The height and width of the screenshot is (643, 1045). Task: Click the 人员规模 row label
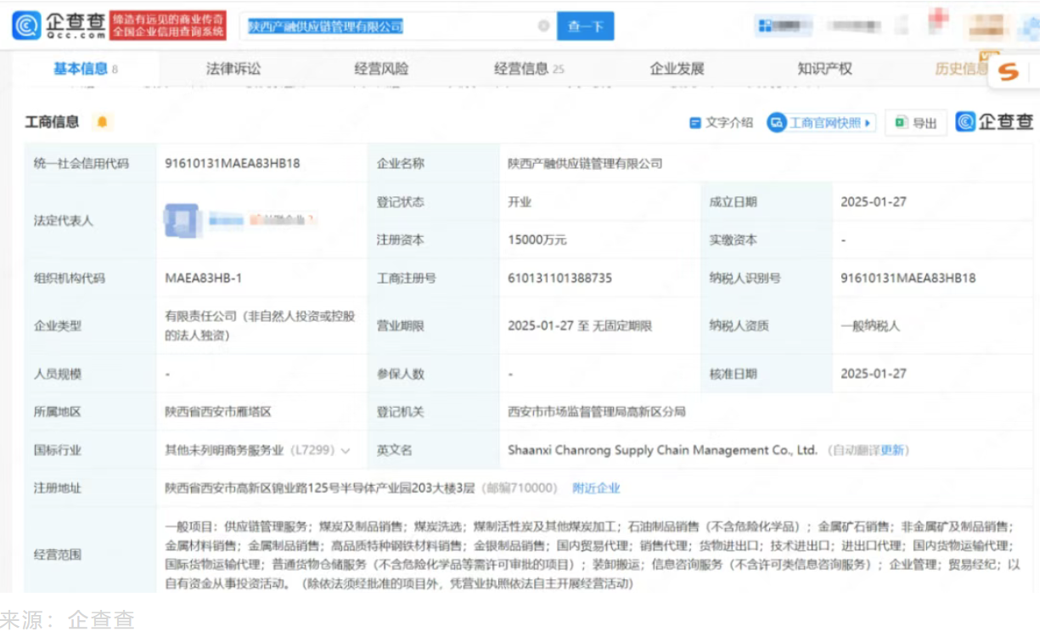click(x=58, y=374)
